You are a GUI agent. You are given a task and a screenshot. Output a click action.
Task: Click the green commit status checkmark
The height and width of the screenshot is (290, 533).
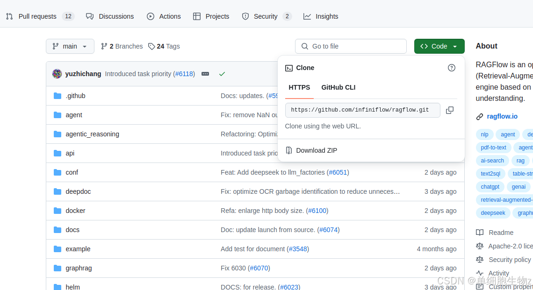coord(222,74)
